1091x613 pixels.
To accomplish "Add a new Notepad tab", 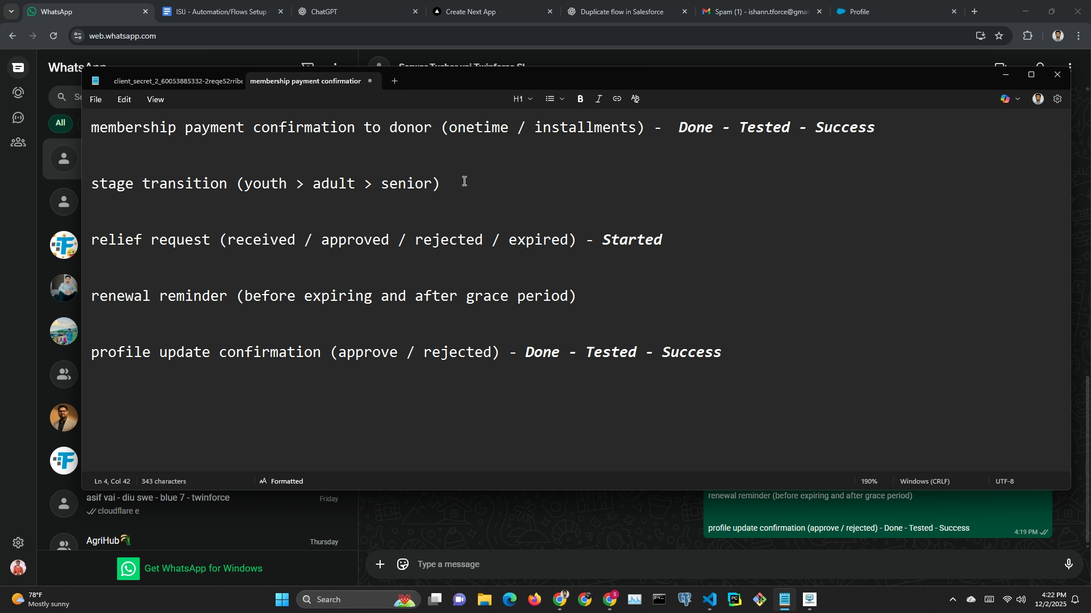I will click(394, 81).
